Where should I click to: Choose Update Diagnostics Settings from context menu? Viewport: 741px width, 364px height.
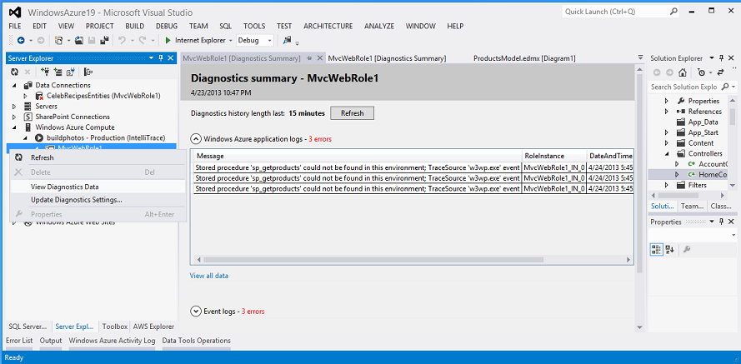coord(98,200)
